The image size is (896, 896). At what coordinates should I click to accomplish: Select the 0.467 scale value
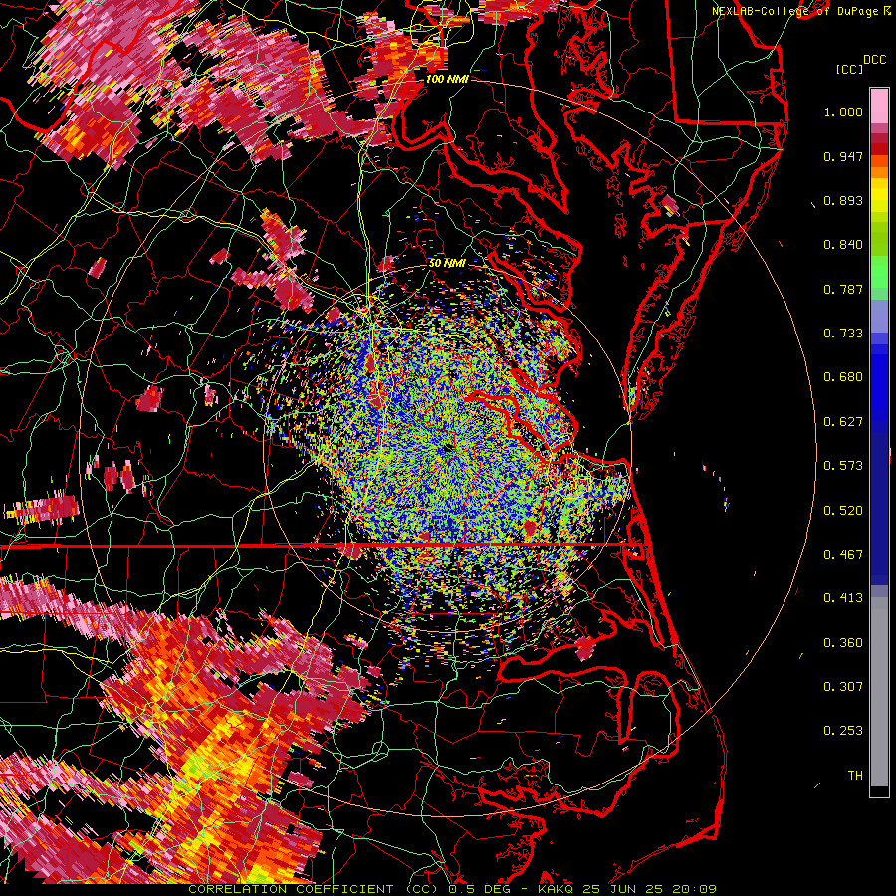(x=843, y=555)
